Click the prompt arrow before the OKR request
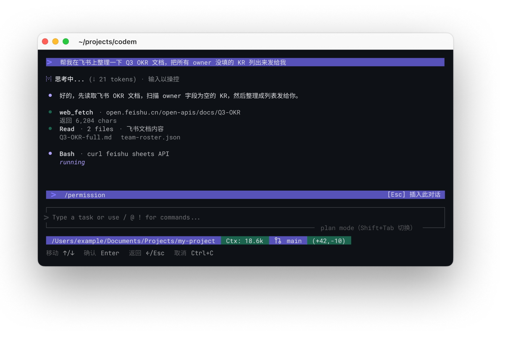 pyautogui.click(x=50, y=62)
